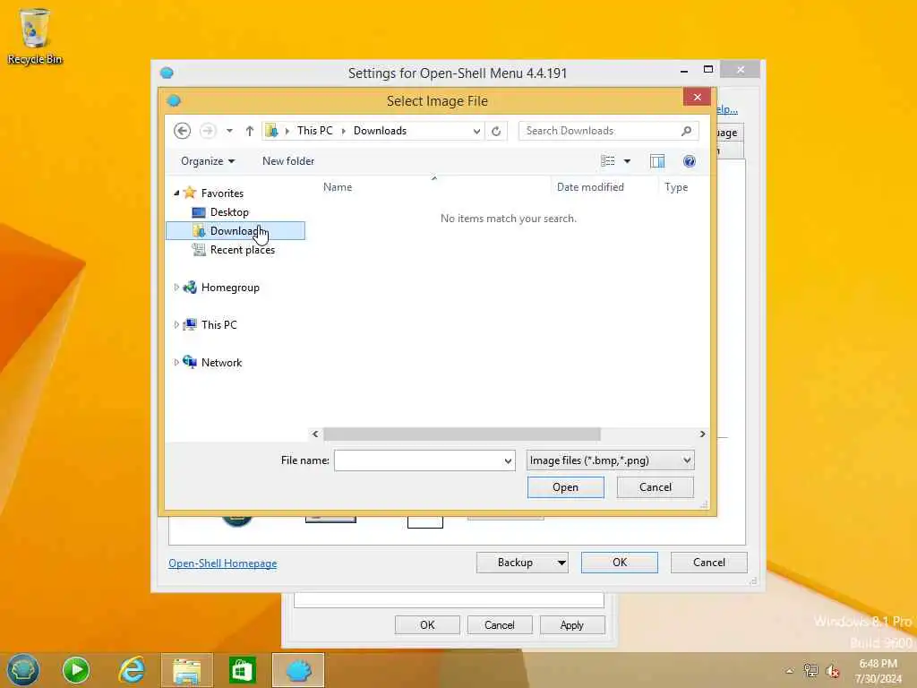This screenshot has width=917, height=688.
Task: Open Internet Explorer from taskbar
Action: pyautogui.click(x=132, y=670)
